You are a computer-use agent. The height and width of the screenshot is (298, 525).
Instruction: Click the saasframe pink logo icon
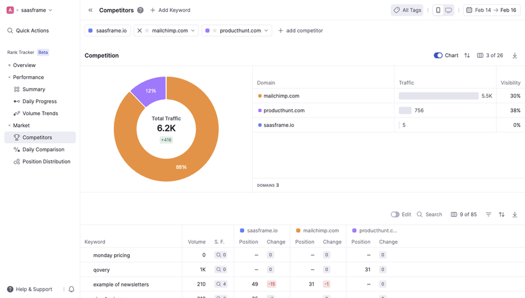coord(10,10)
